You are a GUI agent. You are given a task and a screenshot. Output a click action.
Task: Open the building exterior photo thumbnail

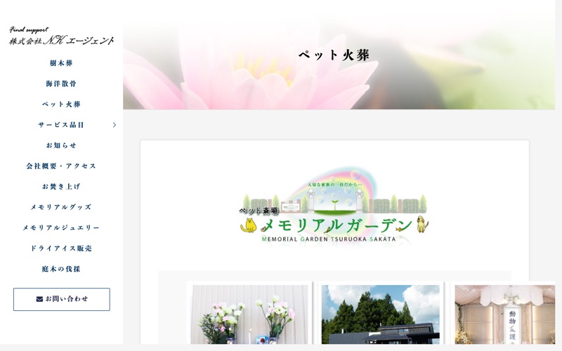(380, 314)
